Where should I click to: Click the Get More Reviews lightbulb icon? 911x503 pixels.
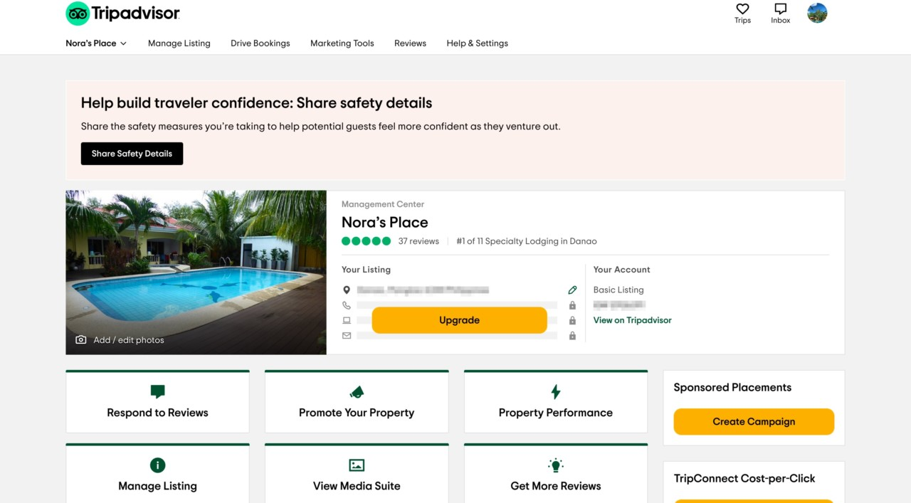click(555, 465)
